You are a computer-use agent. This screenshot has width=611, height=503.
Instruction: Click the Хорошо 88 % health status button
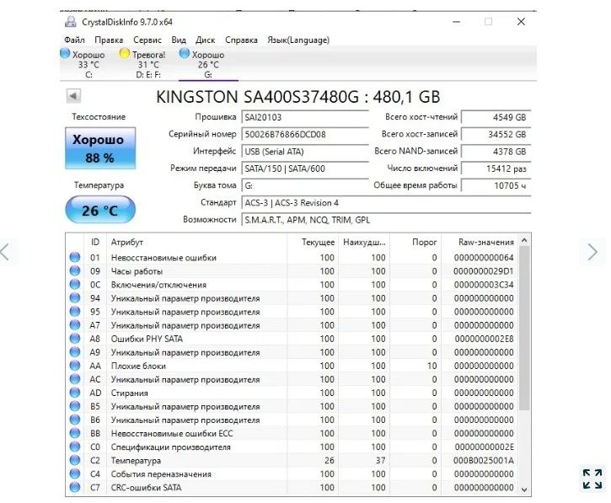coord(100,148)
